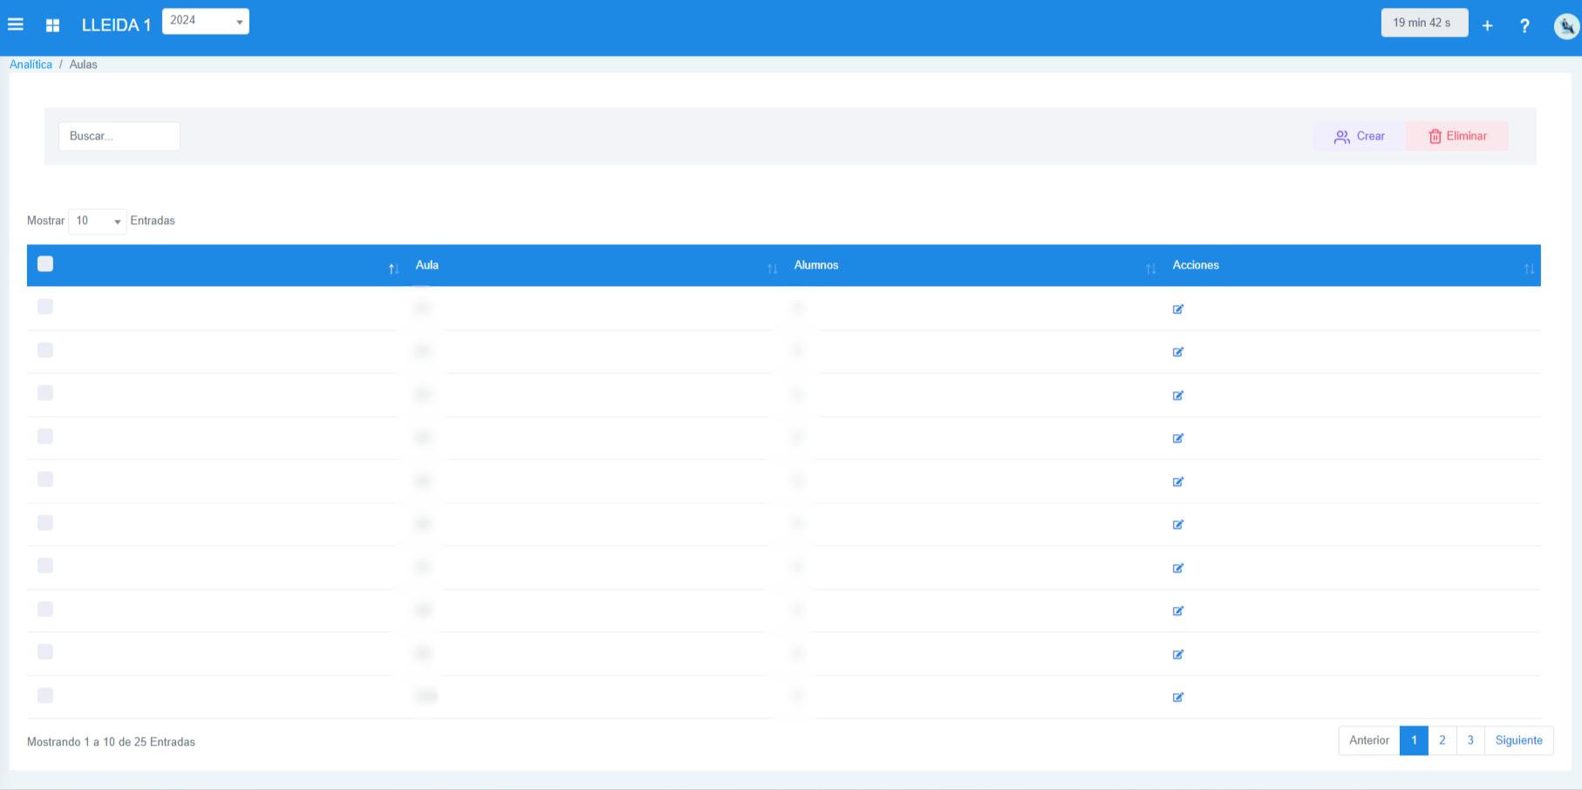The width and height of the screenshot is (1582, 790).
Task: Check the last row checkbox
Action: (45, 695)
